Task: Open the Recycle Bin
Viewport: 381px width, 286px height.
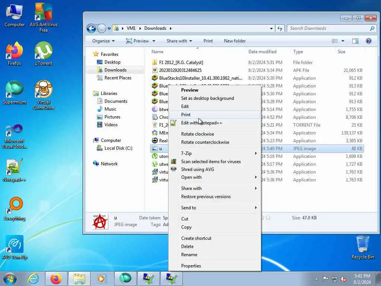Action: [362, 248]
